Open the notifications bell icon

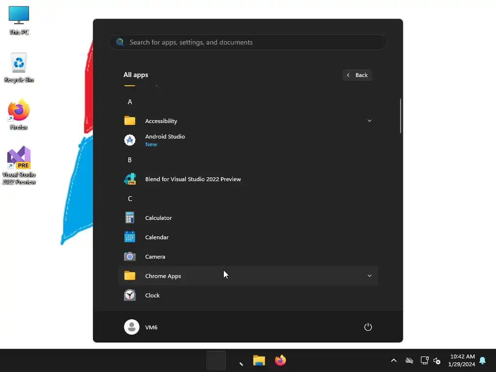click(482, 360)
